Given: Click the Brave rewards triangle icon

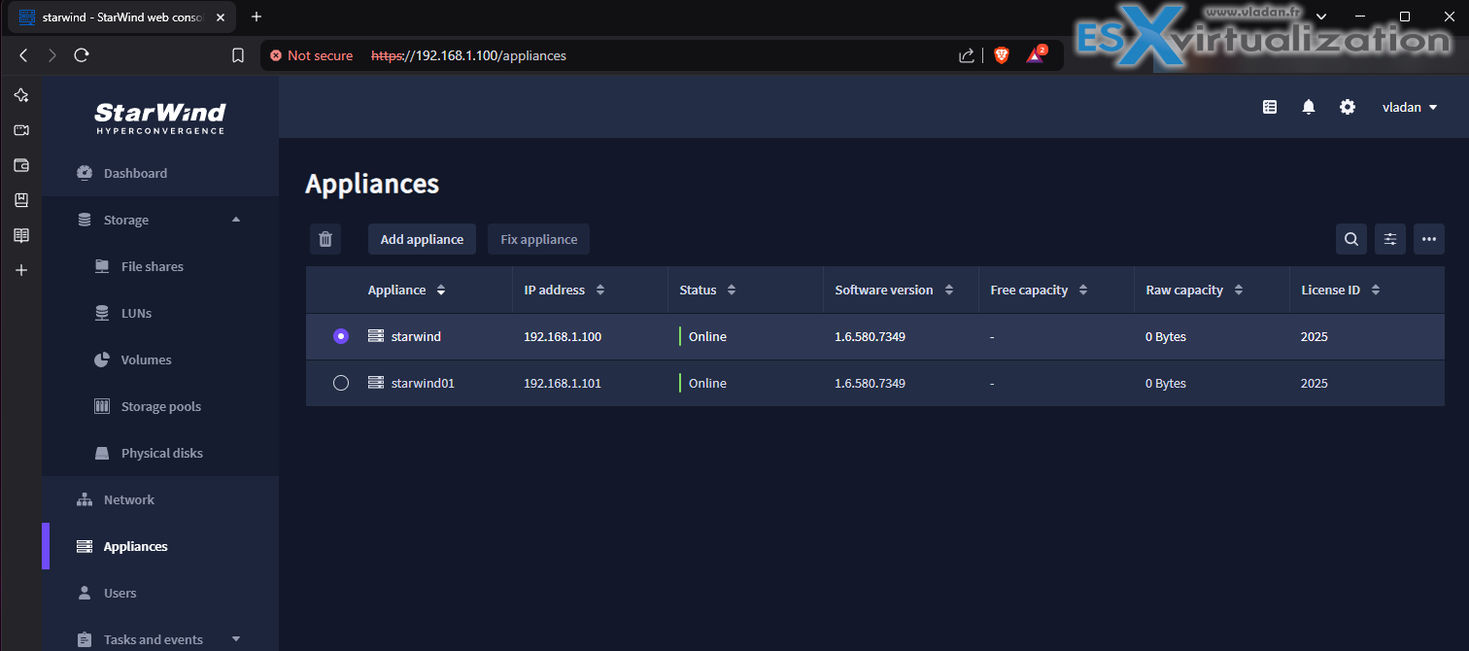Looking at the screenshot, I should click(x=1036, y=54).
